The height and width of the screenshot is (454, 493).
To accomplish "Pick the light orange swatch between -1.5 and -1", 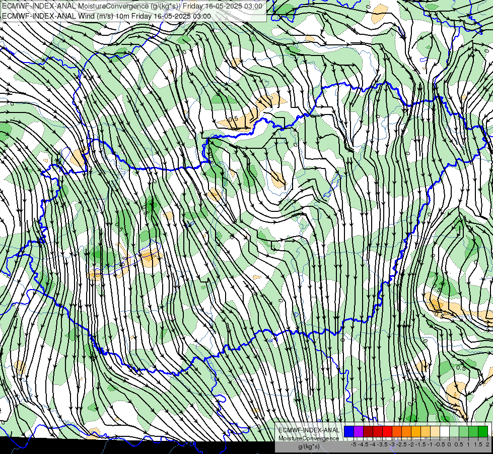I will [426, 432].
